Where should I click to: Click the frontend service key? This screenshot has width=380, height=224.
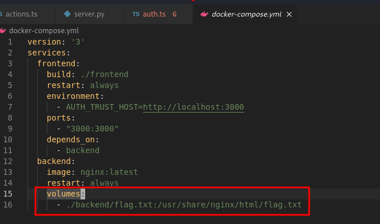click(x=56, y=63)
